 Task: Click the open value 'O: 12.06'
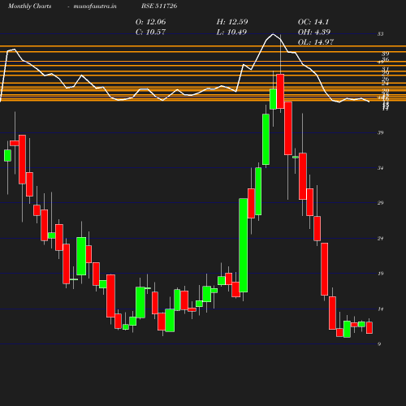pyautogui.click(x=150, y=22)
